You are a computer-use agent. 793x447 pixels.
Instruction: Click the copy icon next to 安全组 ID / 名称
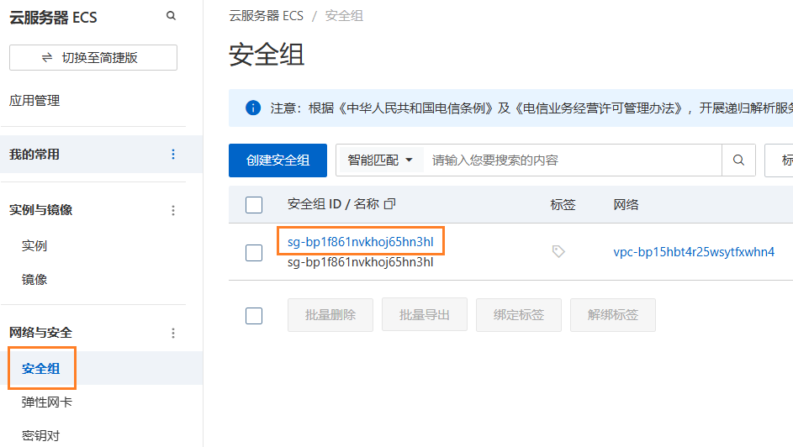389,203
